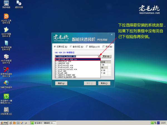Click the image path dropdown arrow

click(x=99, y=56)
